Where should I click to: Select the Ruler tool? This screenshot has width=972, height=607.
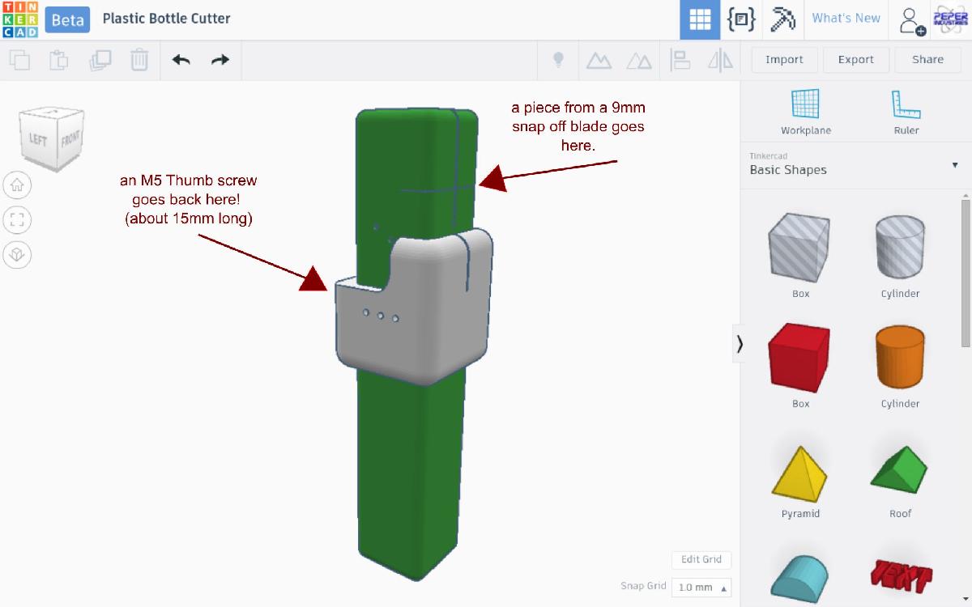click(906, 112)
